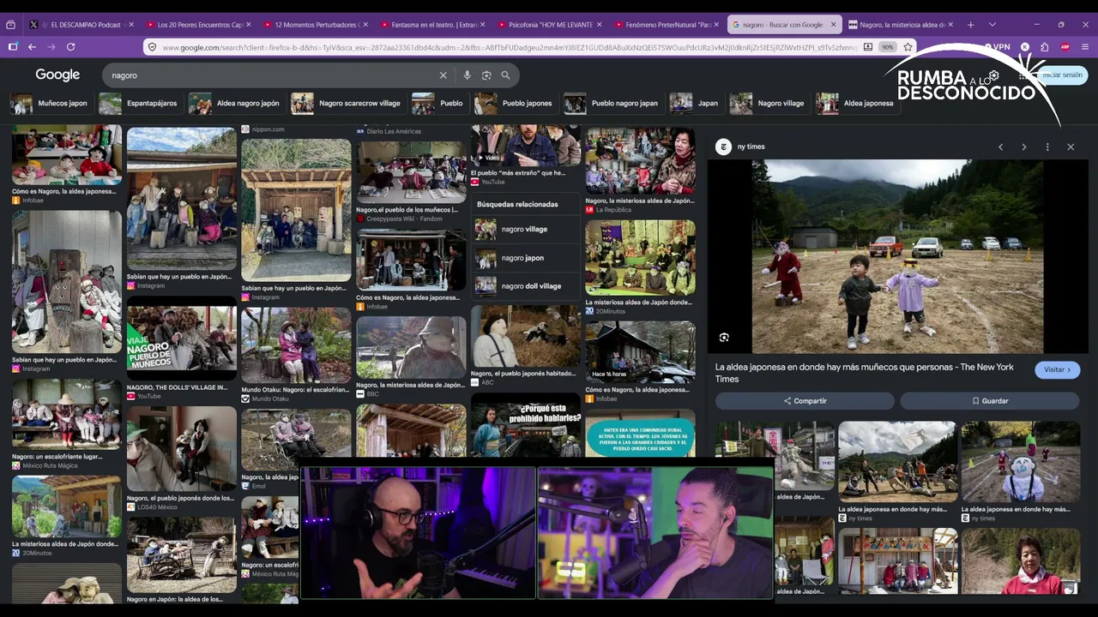The image size is (1098, 617).
Task: Open related search nagoro doll village
Action: tap(526, 286)
